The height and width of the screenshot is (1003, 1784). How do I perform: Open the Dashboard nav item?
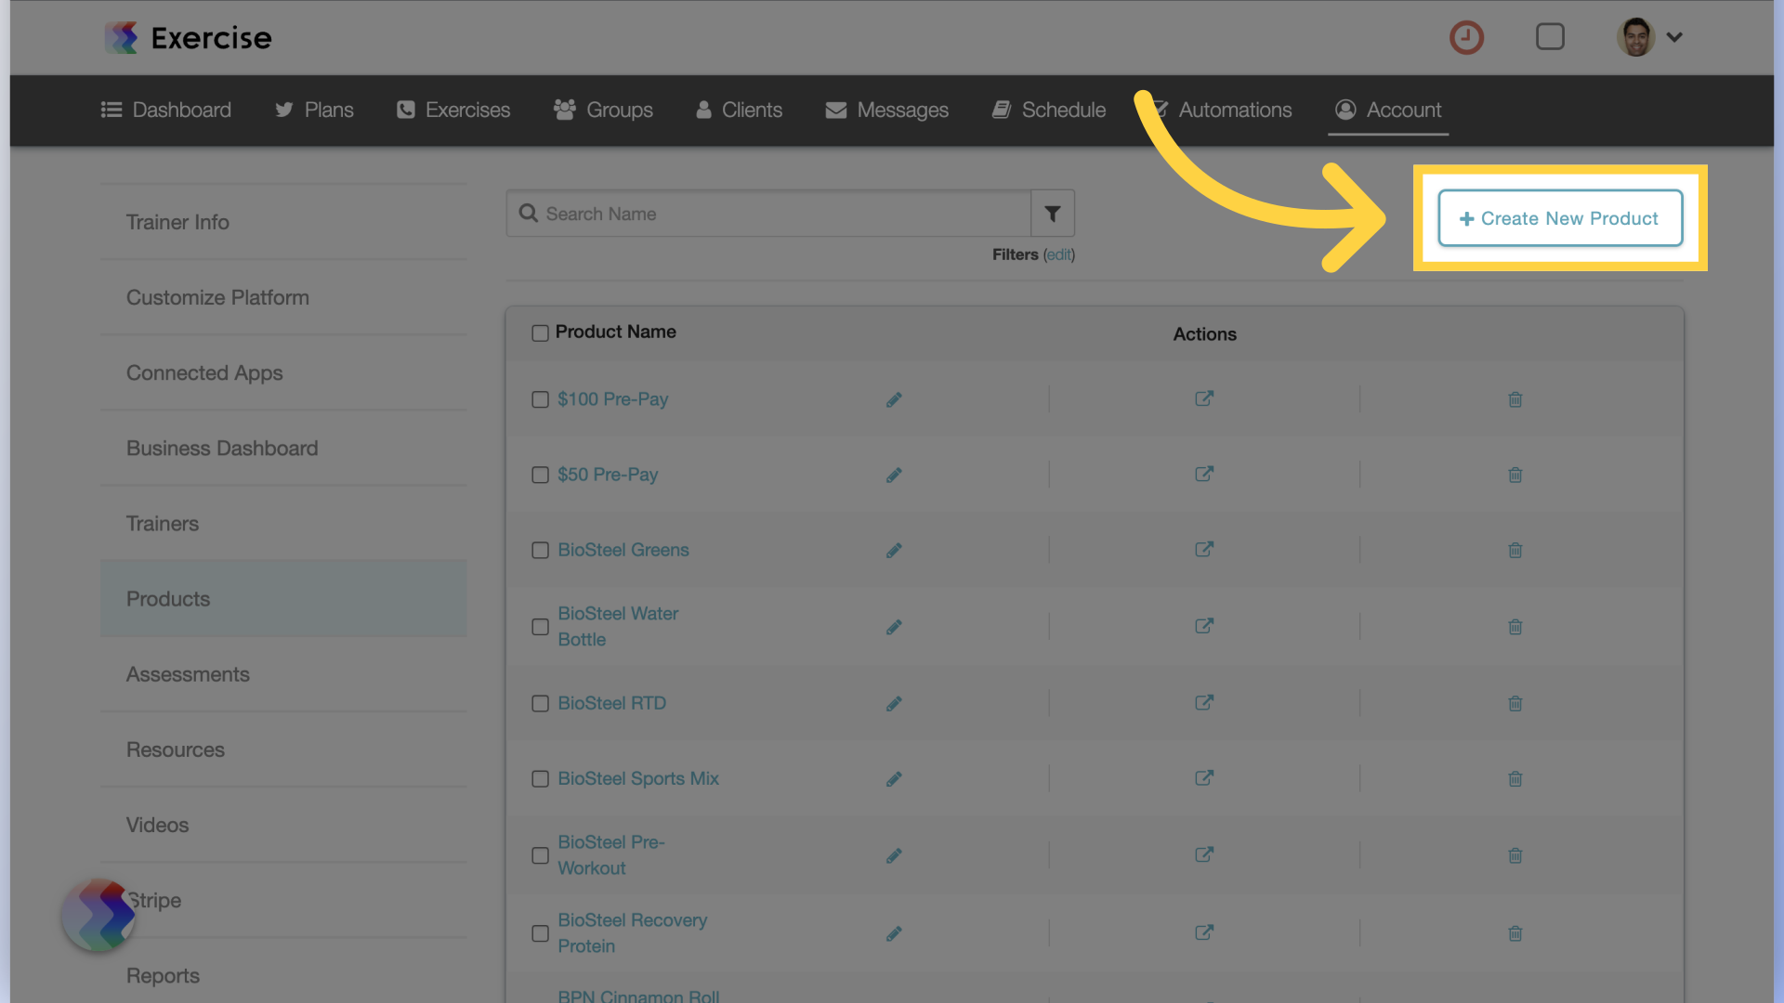point(166,110)
